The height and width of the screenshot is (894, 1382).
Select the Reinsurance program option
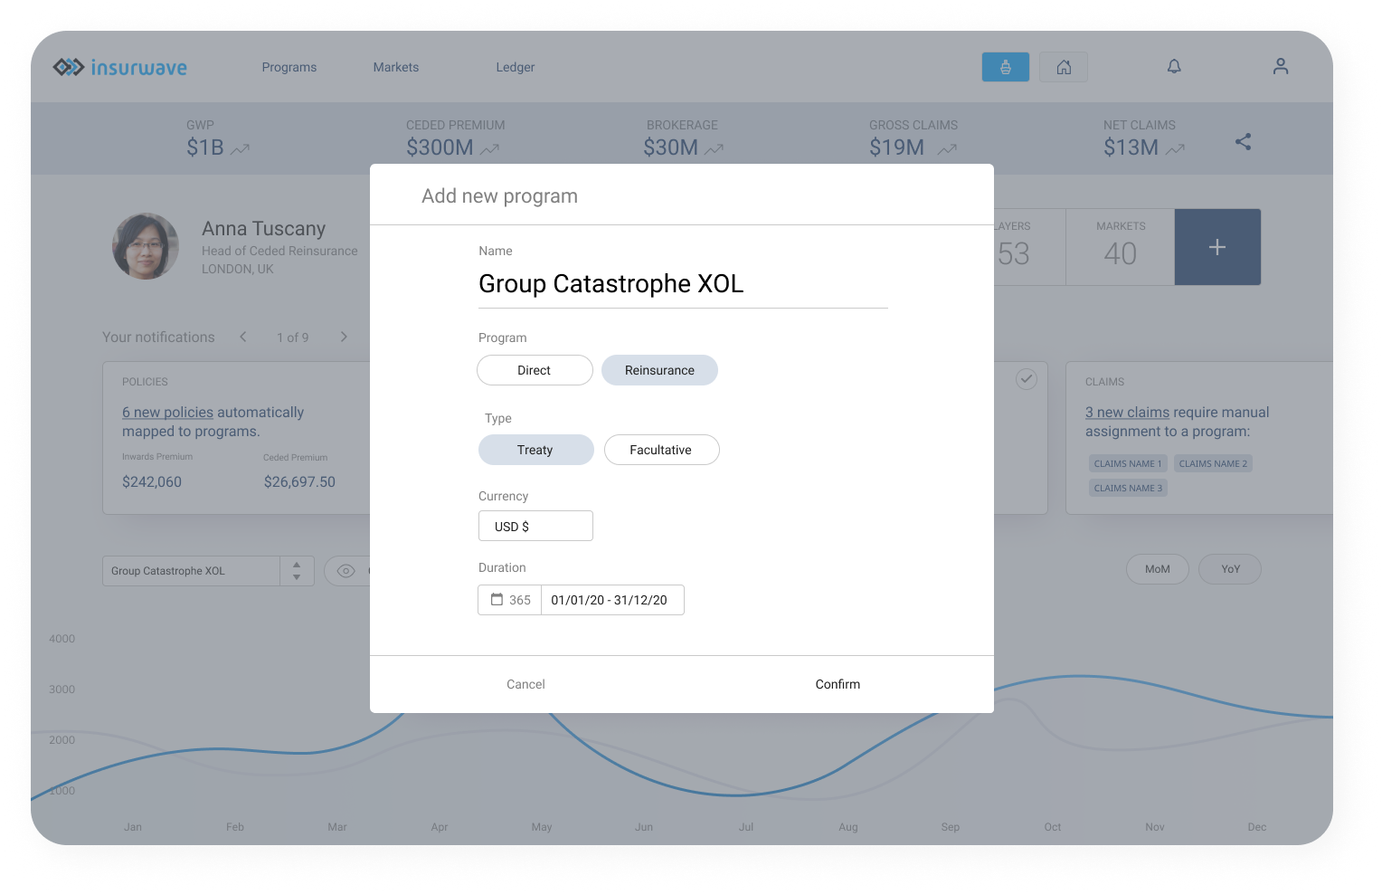point(659,370)
